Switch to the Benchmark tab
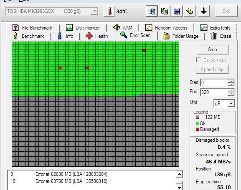Image resolution: width=241 pixels, height=190 pixels. 28,36
